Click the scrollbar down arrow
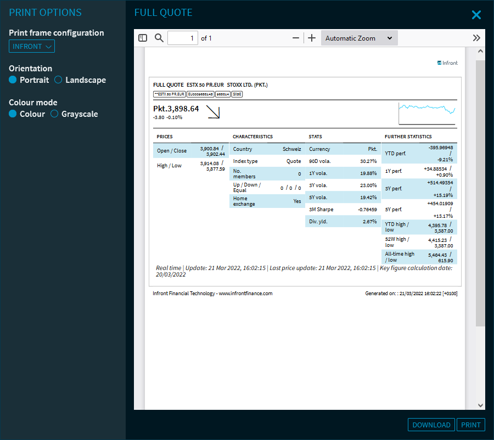The image size is (494, 440). [481, 405]
